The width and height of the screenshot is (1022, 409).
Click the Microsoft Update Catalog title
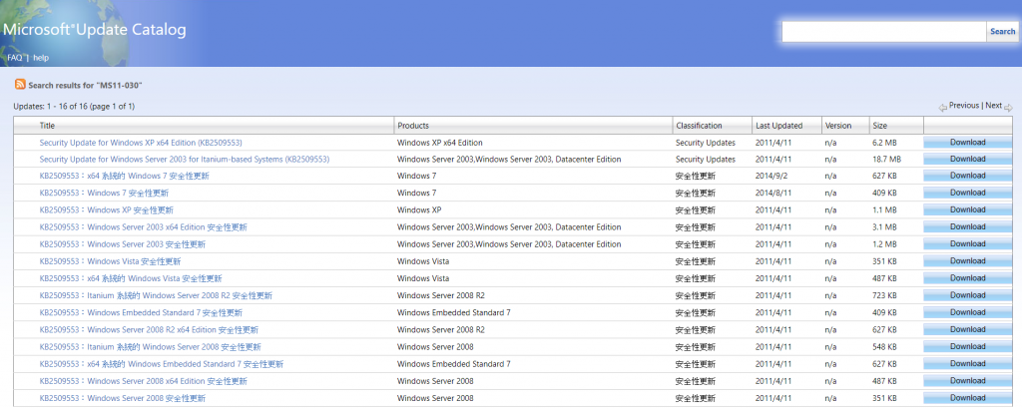click(95, 30)
